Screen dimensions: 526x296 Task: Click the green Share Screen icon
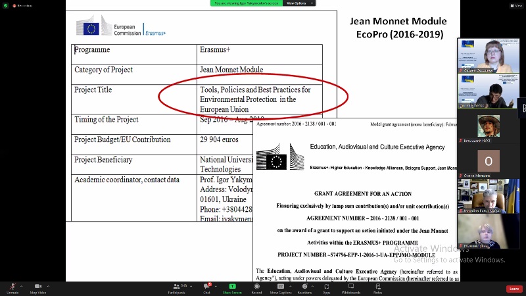[232, 286]
